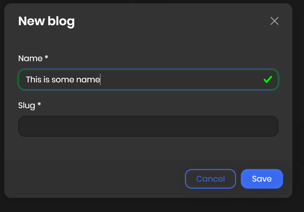Image resolution: width=304 pixels, height=212 pixels.
Task: Click the green validation checkmark icon
Action: click(268, 80)
